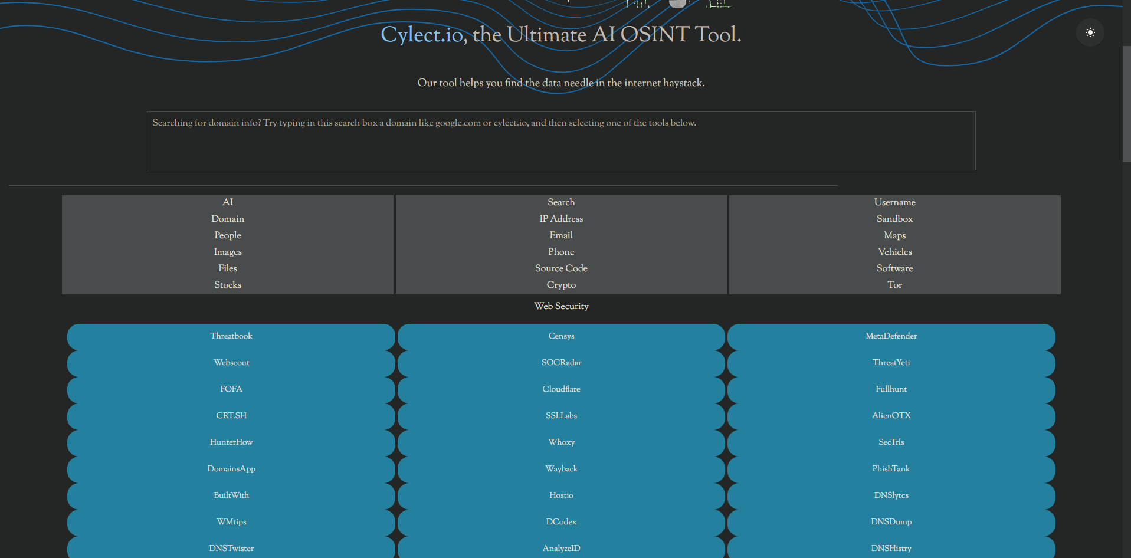Select the Email category
Image resolution: width=1131 pixels, height=558 pixels.
pyautogui.click(x=561, y=235)
